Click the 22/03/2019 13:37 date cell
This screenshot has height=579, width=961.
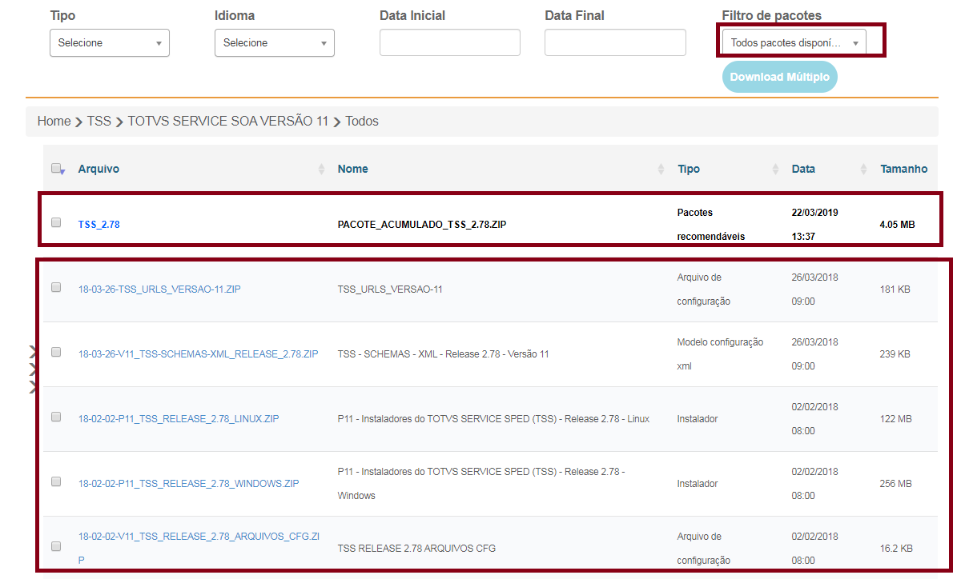click(814, 225)
